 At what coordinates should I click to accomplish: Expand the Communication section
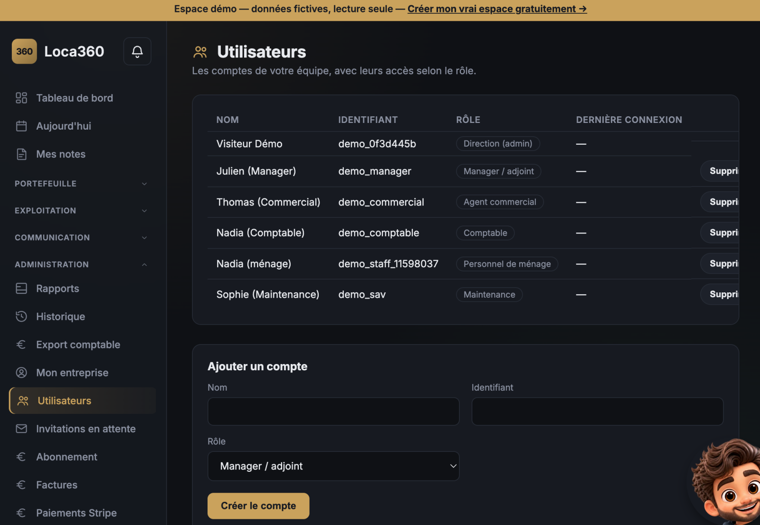[81, 238]
